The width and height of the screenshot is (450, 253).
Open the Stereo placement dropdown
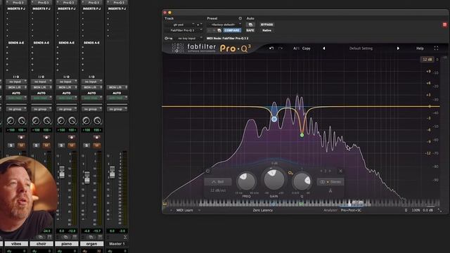[330, 182]
